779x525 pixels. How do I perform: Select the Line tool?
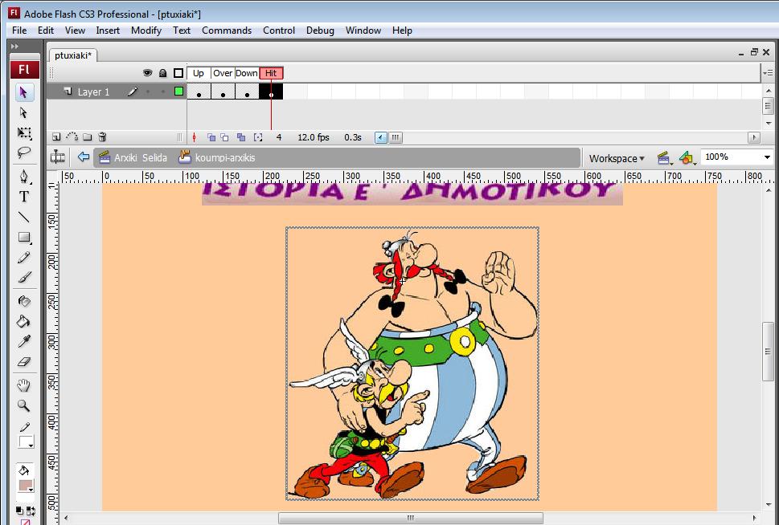pyautogui.click(x=23, y=217)
